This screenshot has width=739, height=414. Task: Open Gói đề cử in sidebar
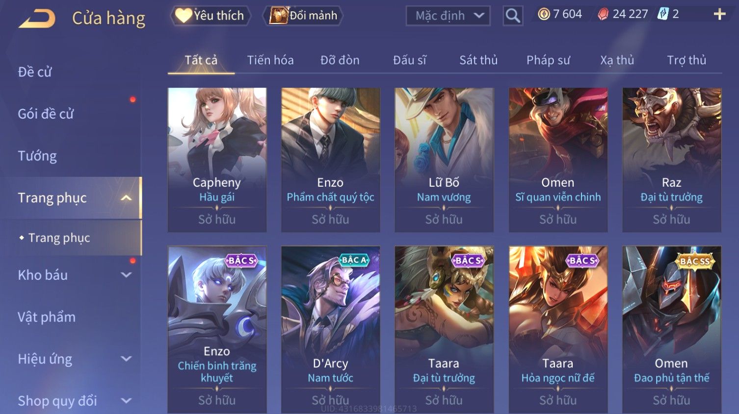click(x=46, y=114)
